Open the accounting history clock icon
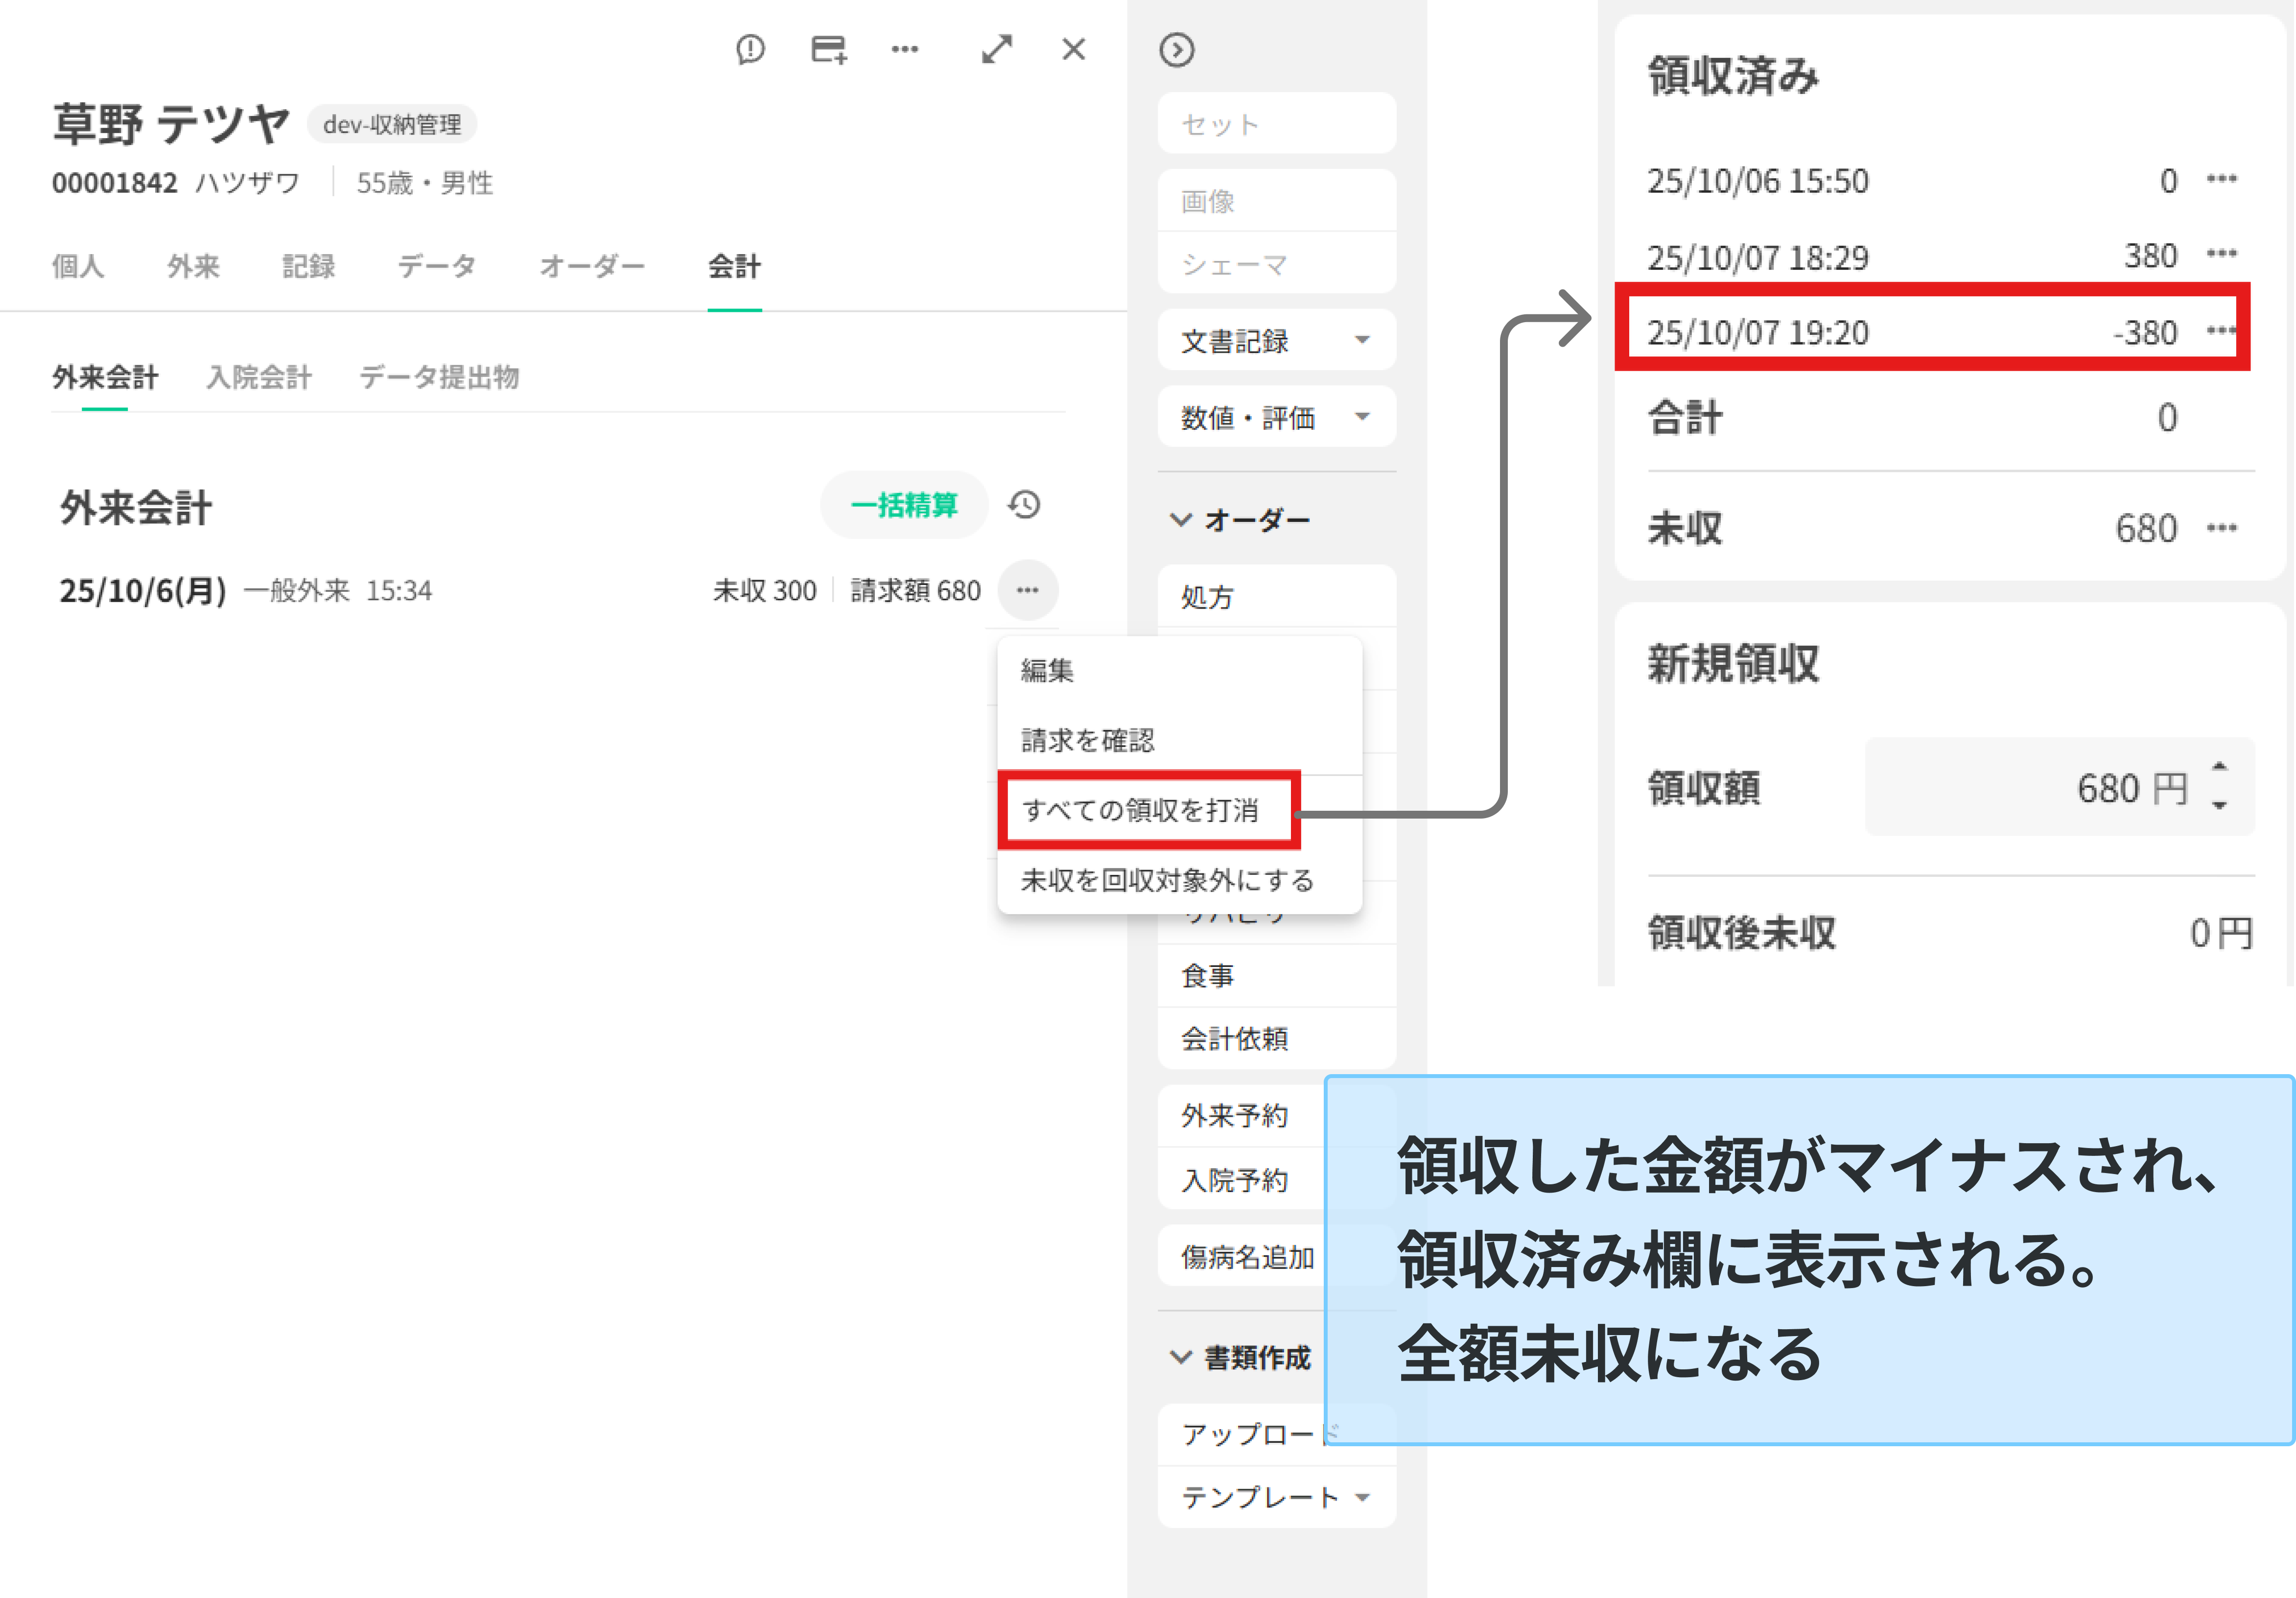Viewport: 2296px width, 1598px height. pos(1024,505)
